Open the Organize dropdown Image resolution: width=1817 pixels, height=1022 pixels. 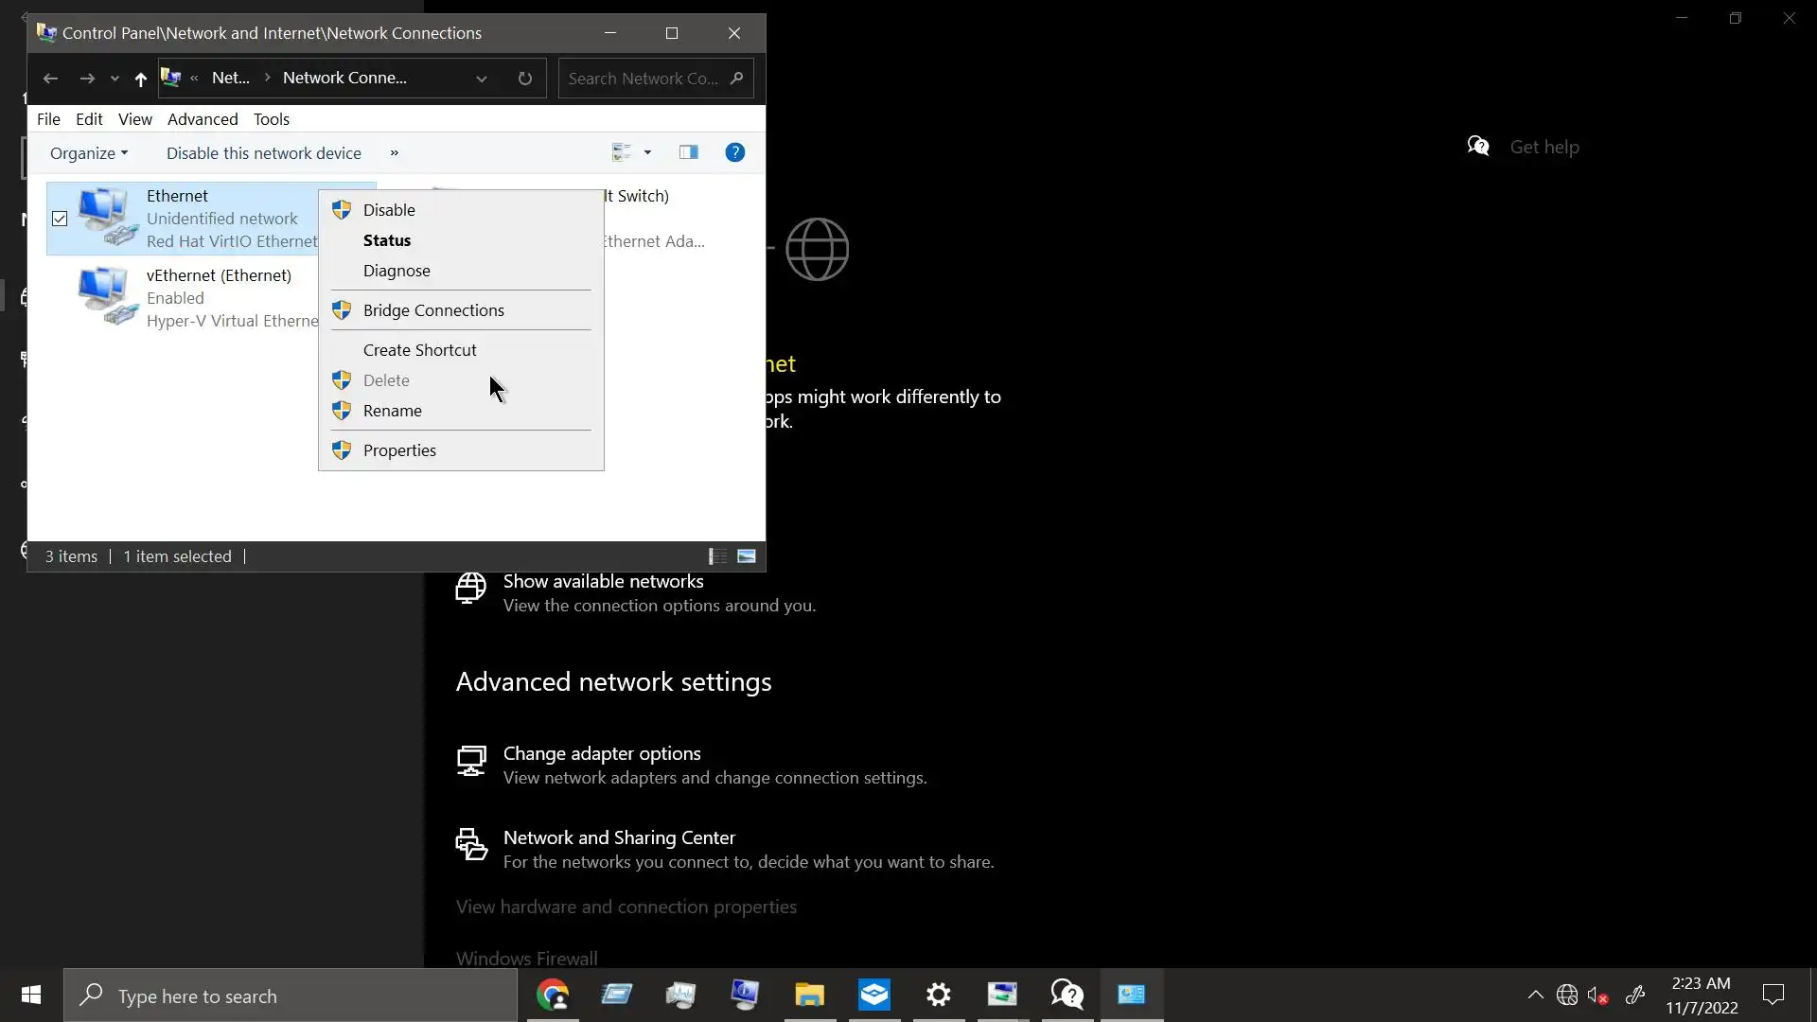(88, 153)
